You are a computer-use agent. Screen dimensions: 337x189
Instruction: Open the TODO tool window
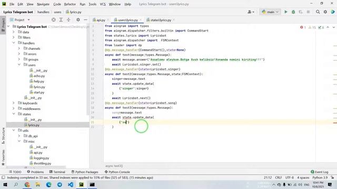click(x=15, y=172)
